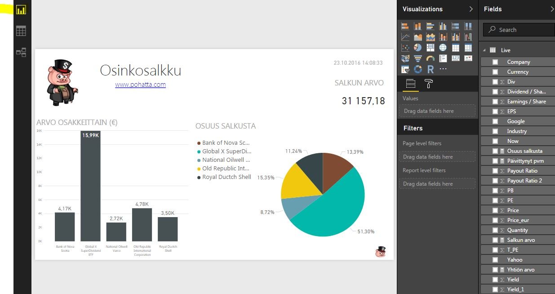
Task: Open more visuals with the ellipsis menu
Action: [443, 69]
